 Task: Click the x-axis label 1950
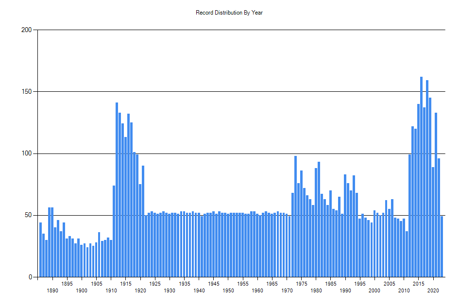point(228,290)
